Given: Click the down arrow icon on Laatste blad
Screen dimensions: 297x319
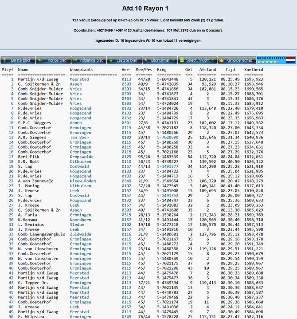Looking at the screenshot, I should click(x=111, y=60).
